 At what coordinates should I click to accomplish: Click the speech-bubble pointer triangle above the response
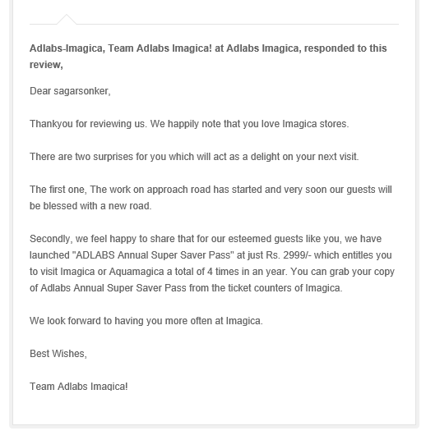click(67, 19)
